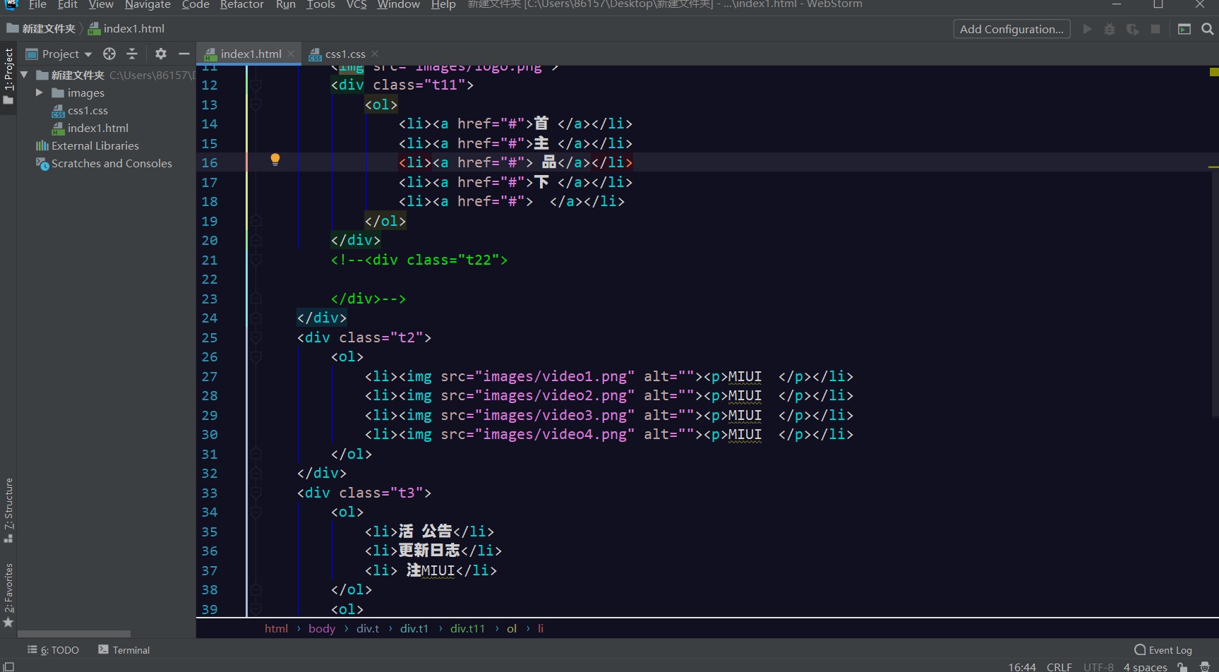Click the div.t11 breadcrumb
The width and height of the screenshot is (1219, 672).
(467, 628)
